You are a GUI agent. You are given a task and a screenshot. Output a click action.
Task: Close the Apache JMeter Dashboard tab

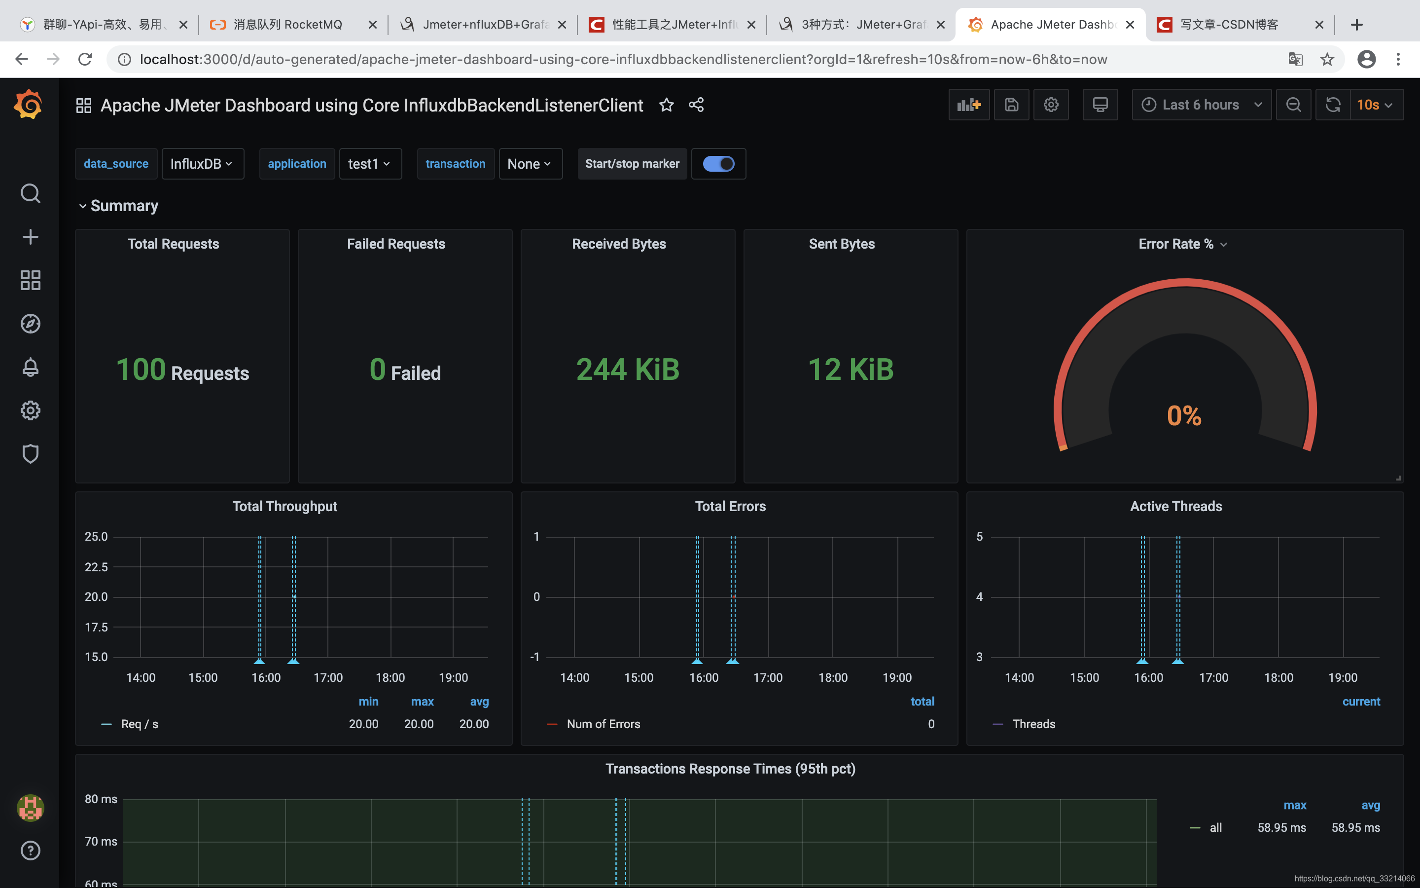coord(1130,25)
